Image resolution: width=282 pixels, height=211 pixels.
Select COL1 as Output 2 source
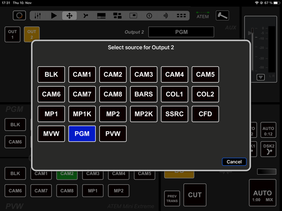(x=174, y=94)
